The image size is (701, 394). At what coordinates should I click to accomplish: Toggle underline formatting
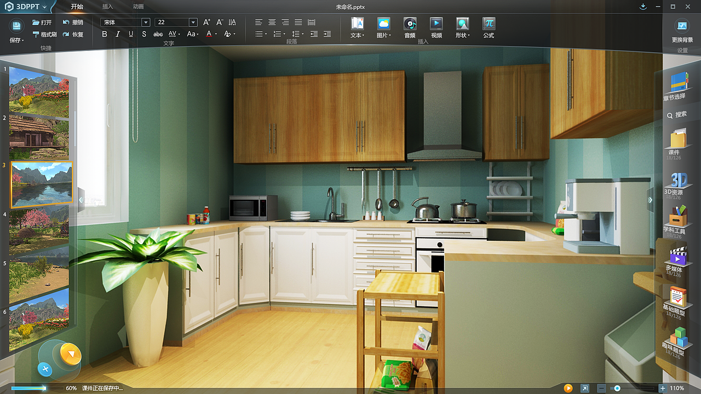point(131,34)
